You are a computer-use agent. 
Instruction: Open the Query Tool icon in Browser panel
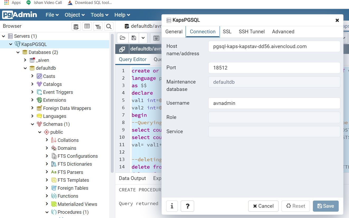point(76,26)
